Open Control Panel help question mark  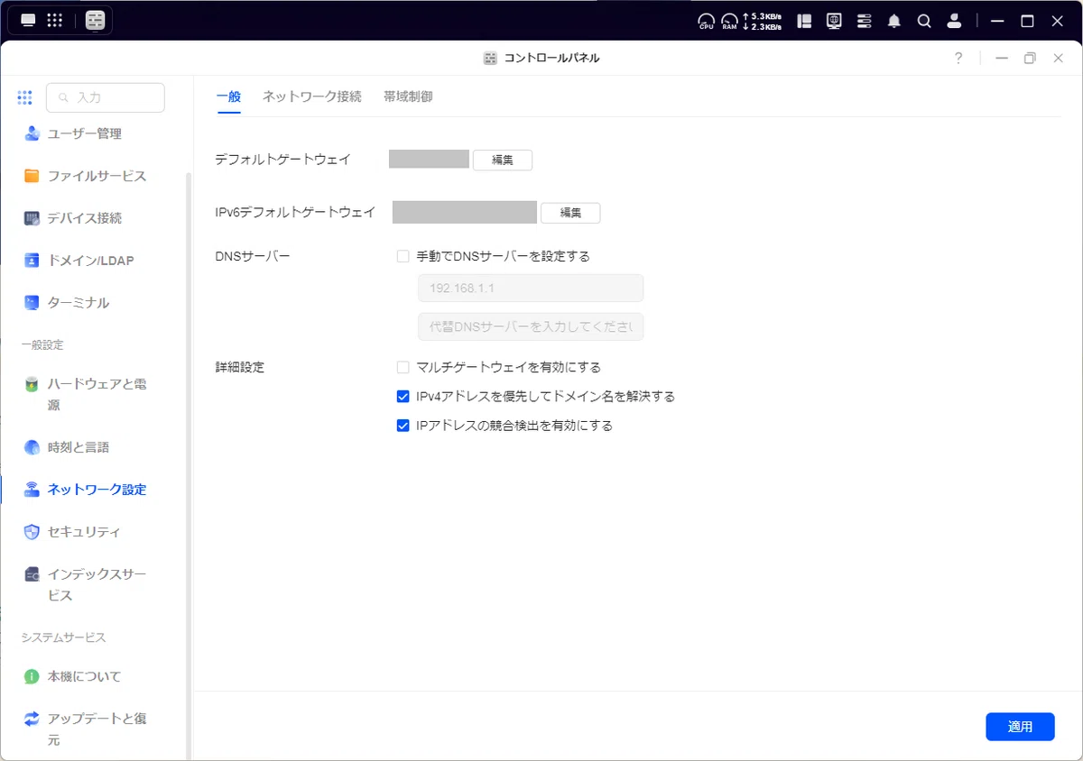tap(958, 58)
